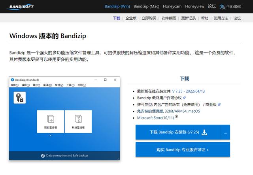Image resolution: width=253 pixels, height=175 pixels.
Task: Select the 下载 sub-navigation tab
Action: 117,18
